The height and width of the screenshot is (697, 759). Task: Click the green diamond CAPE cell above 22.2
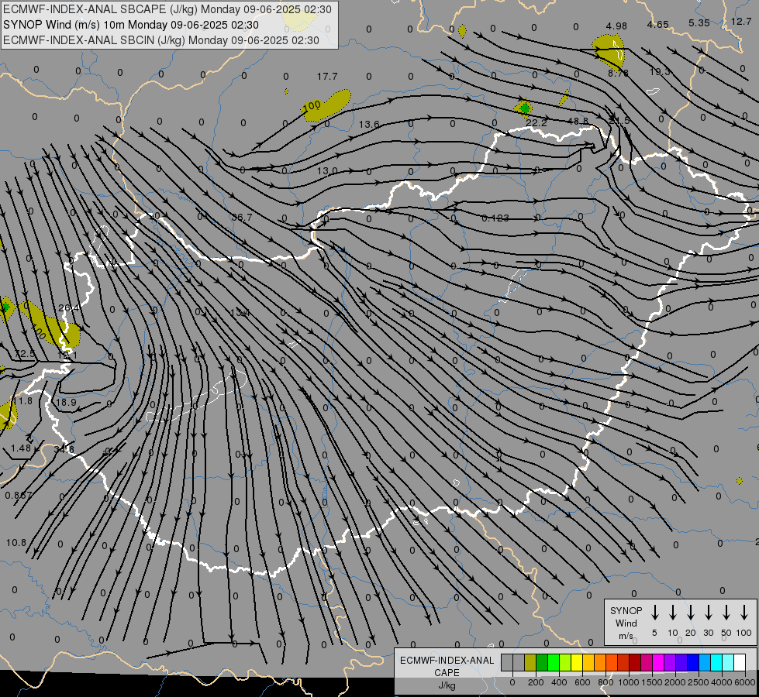point(524,108)
